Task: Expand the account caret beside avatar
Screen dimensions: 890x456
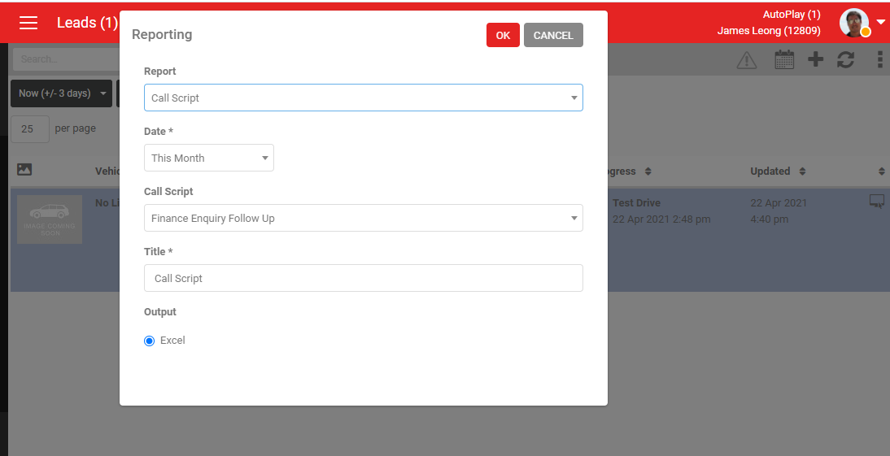Action: click(881, 22)
